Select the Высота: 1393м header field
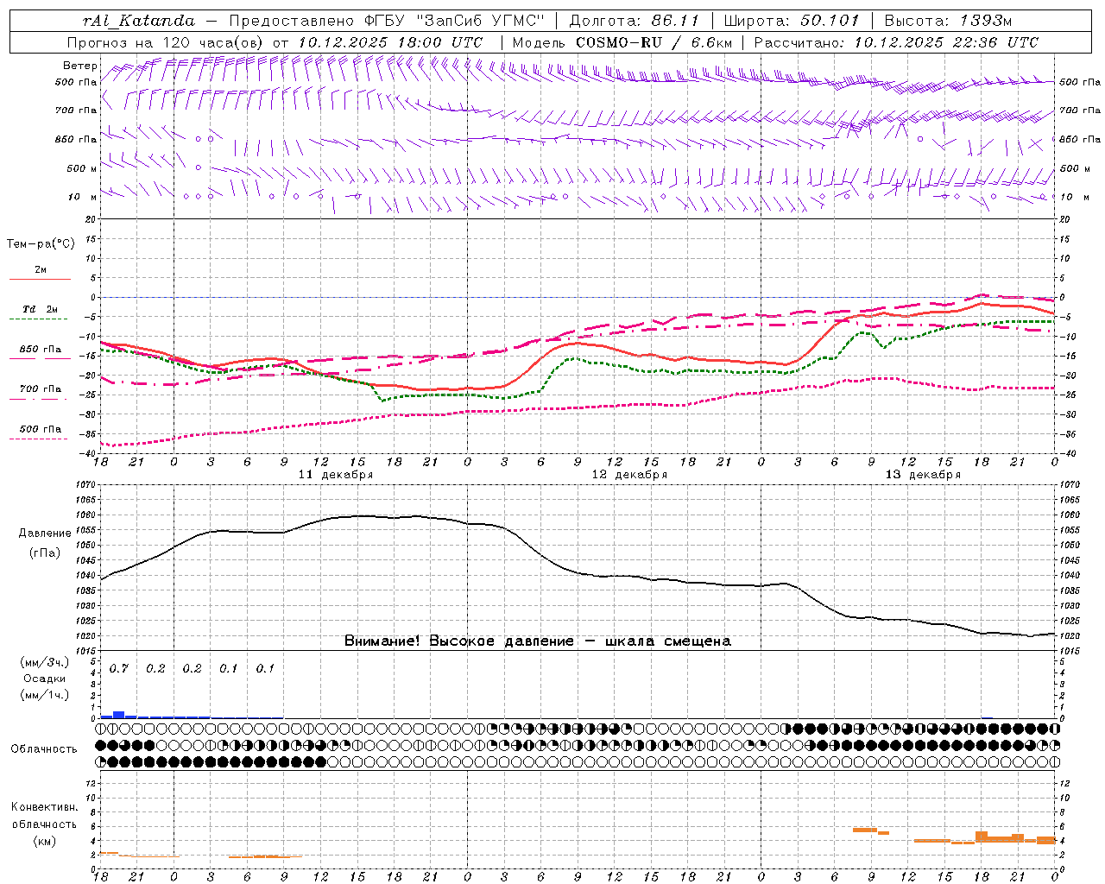The image size is (1105, 884). (x=948, y=21)
